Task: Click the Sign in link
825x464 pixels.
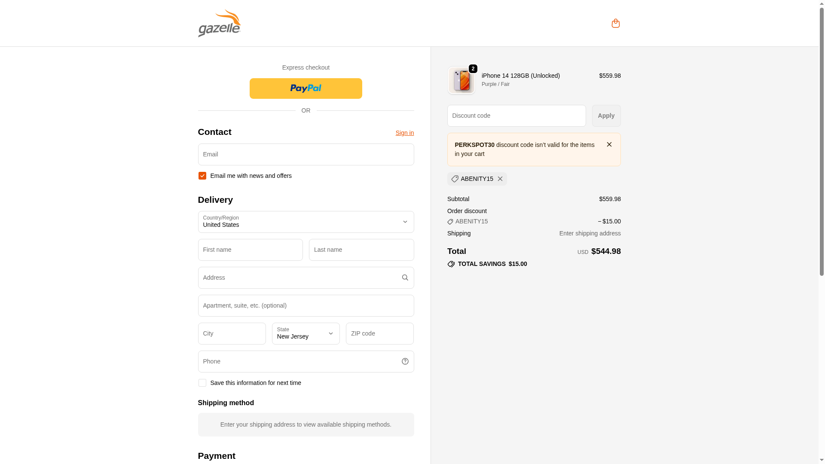Action: coord(404,133)
